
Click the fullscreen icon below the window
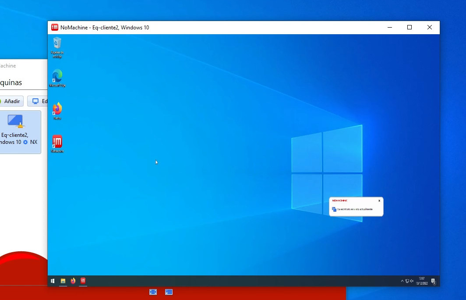point(153,292)
